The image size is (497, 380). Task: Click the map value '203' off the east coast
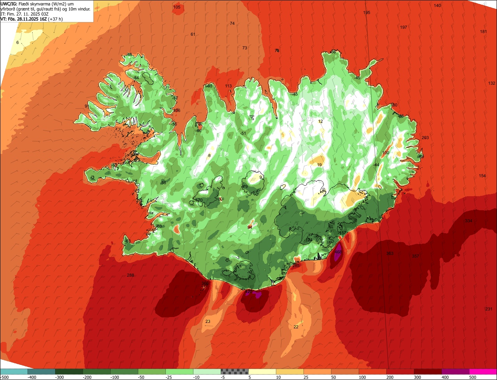point(425,138)
